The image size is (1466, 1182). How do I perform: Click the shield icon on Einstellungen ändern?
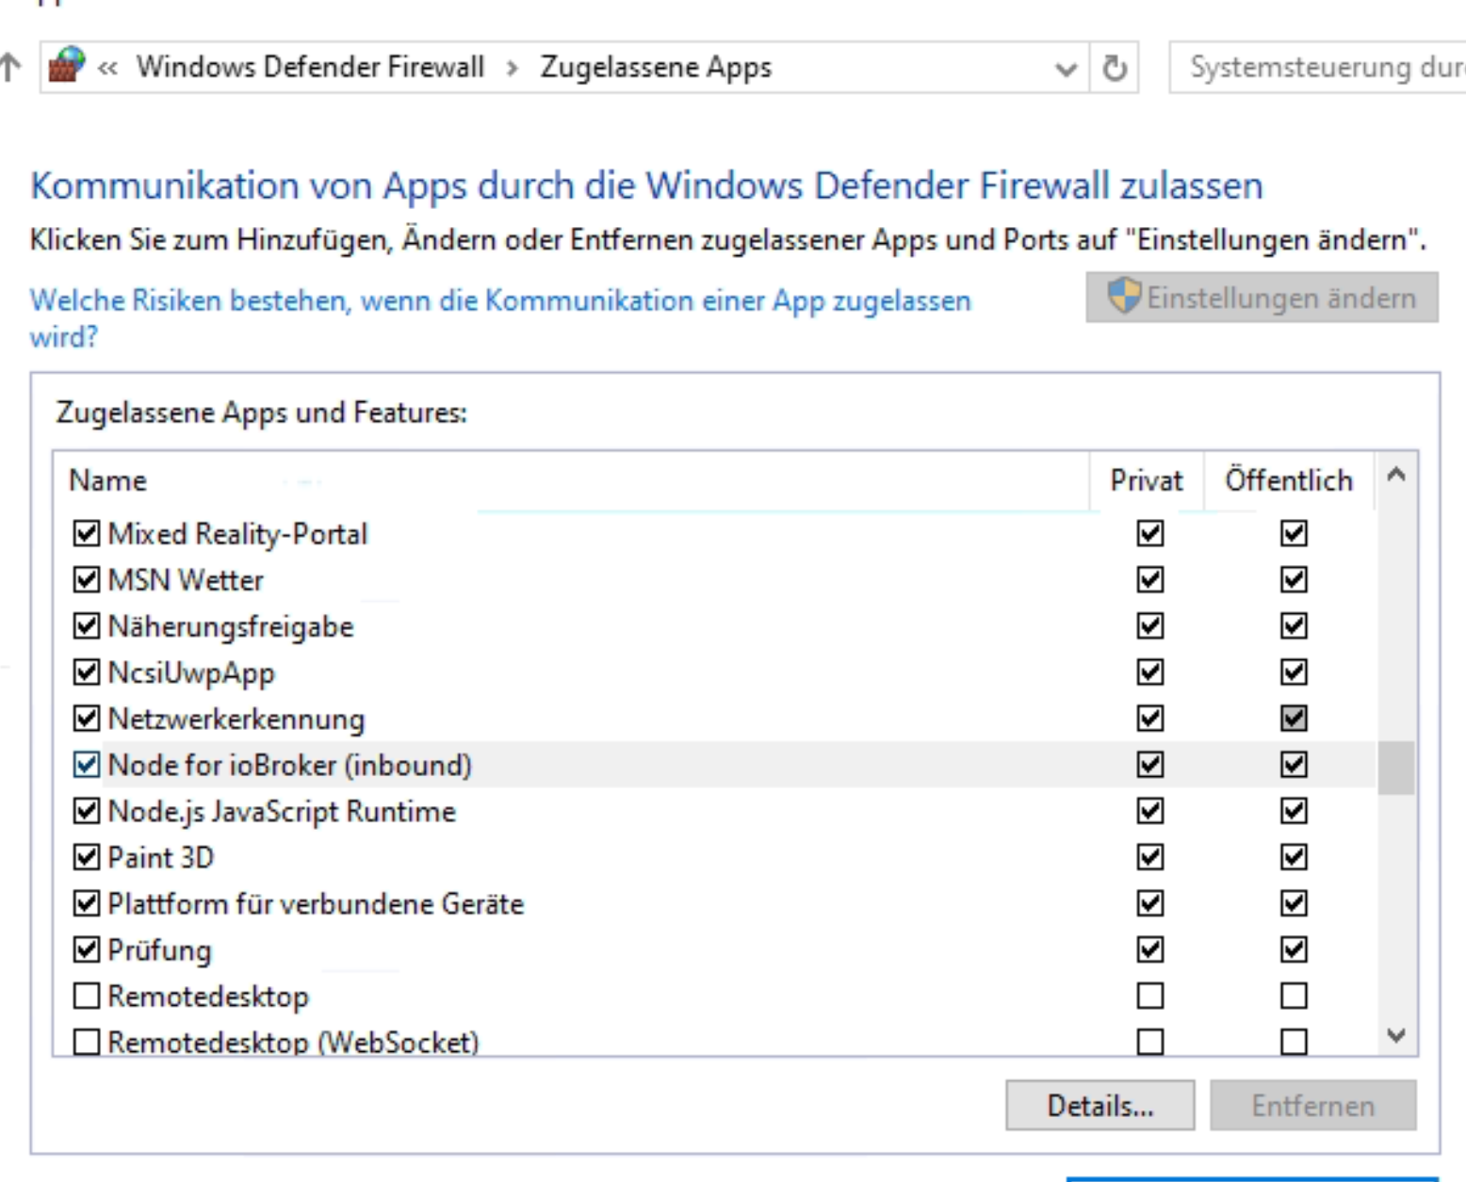(1123, 297)
